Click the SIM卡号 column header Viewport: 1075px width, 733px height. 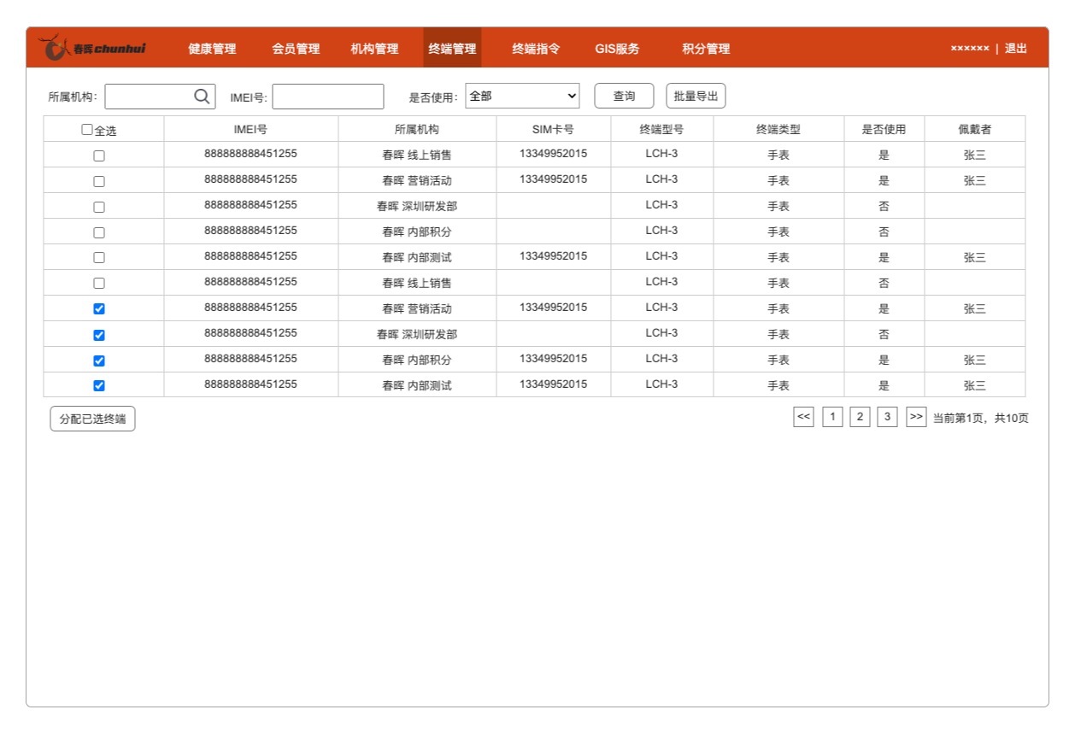coord(553,130)
